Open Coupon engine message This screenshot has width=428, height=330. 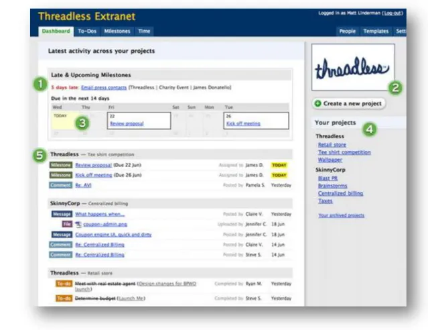click(113, 235)
